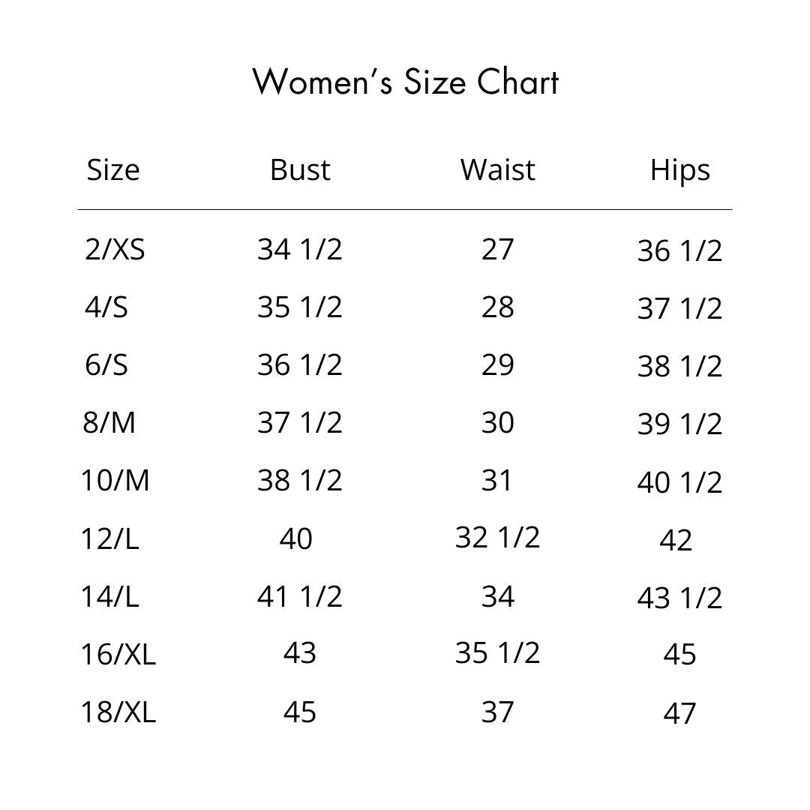The height and width of the screenshot is (810, 810).
Task: Select the 12/L size label
Action: [110, 538]
